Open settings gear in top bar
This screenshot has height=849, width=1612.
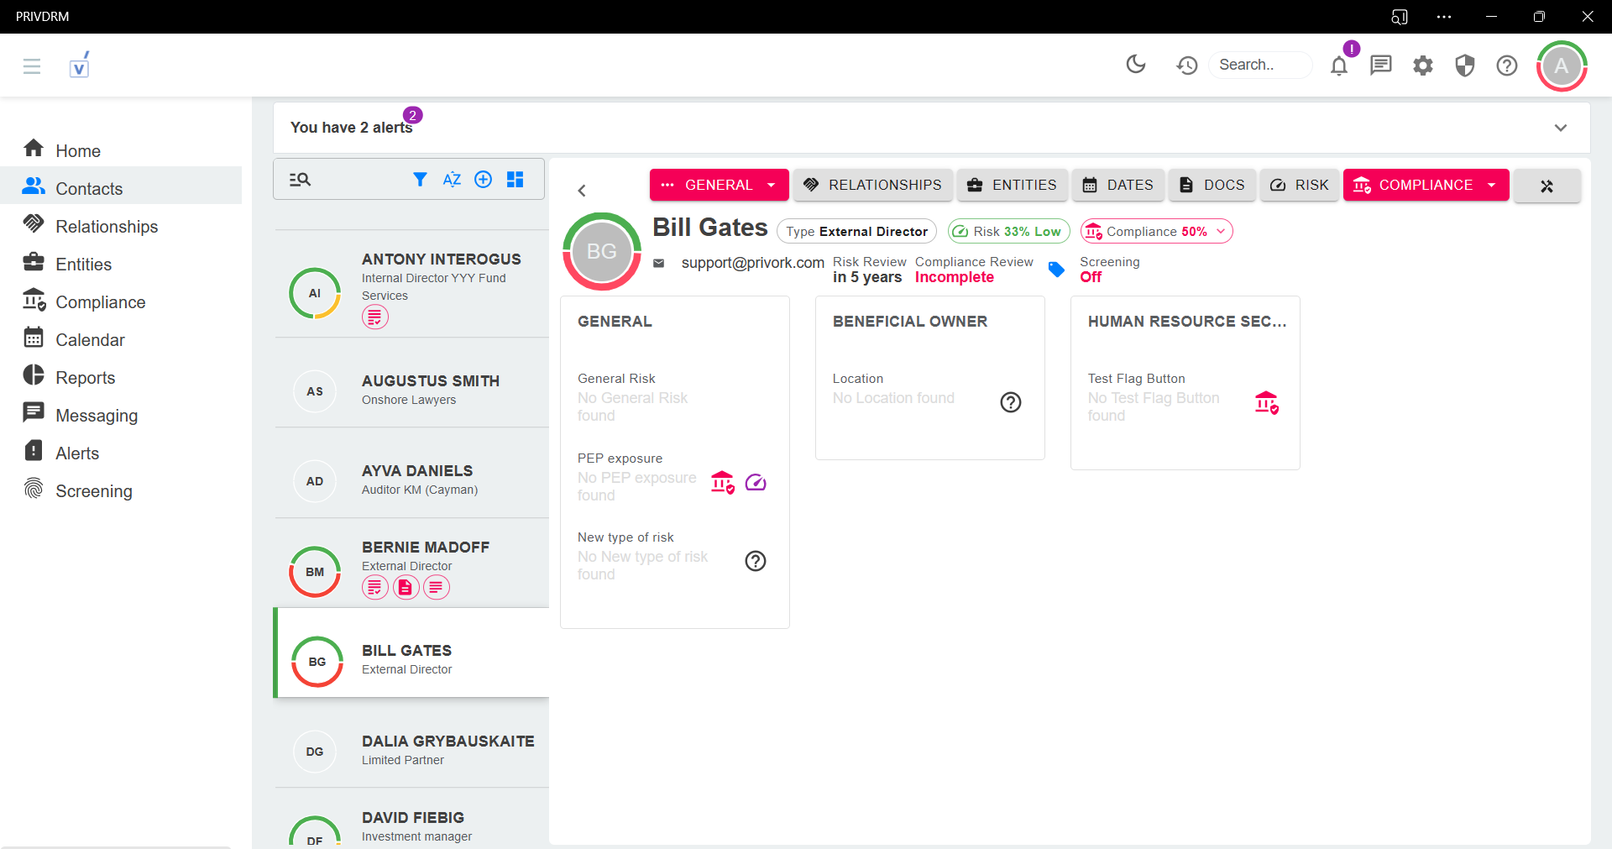coord(1422,65)
